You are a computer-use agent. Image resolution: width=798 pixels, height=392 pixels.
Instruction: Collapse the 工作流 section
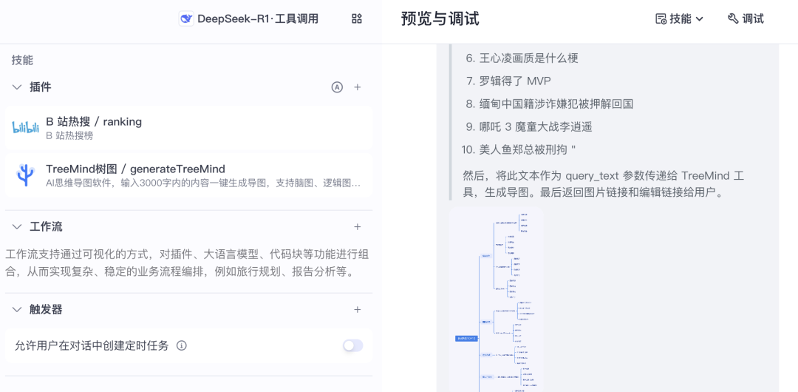17,227
